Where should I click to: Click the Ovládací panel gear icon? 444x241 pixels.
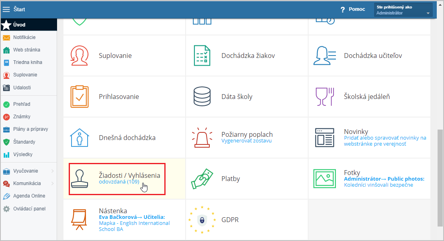(x=6, y=209)
